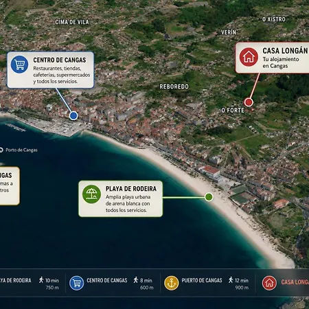Viewport: 309px width, 309px height.
Task: Select the green map marker on Rodeira beach
Action: (209, 197)
